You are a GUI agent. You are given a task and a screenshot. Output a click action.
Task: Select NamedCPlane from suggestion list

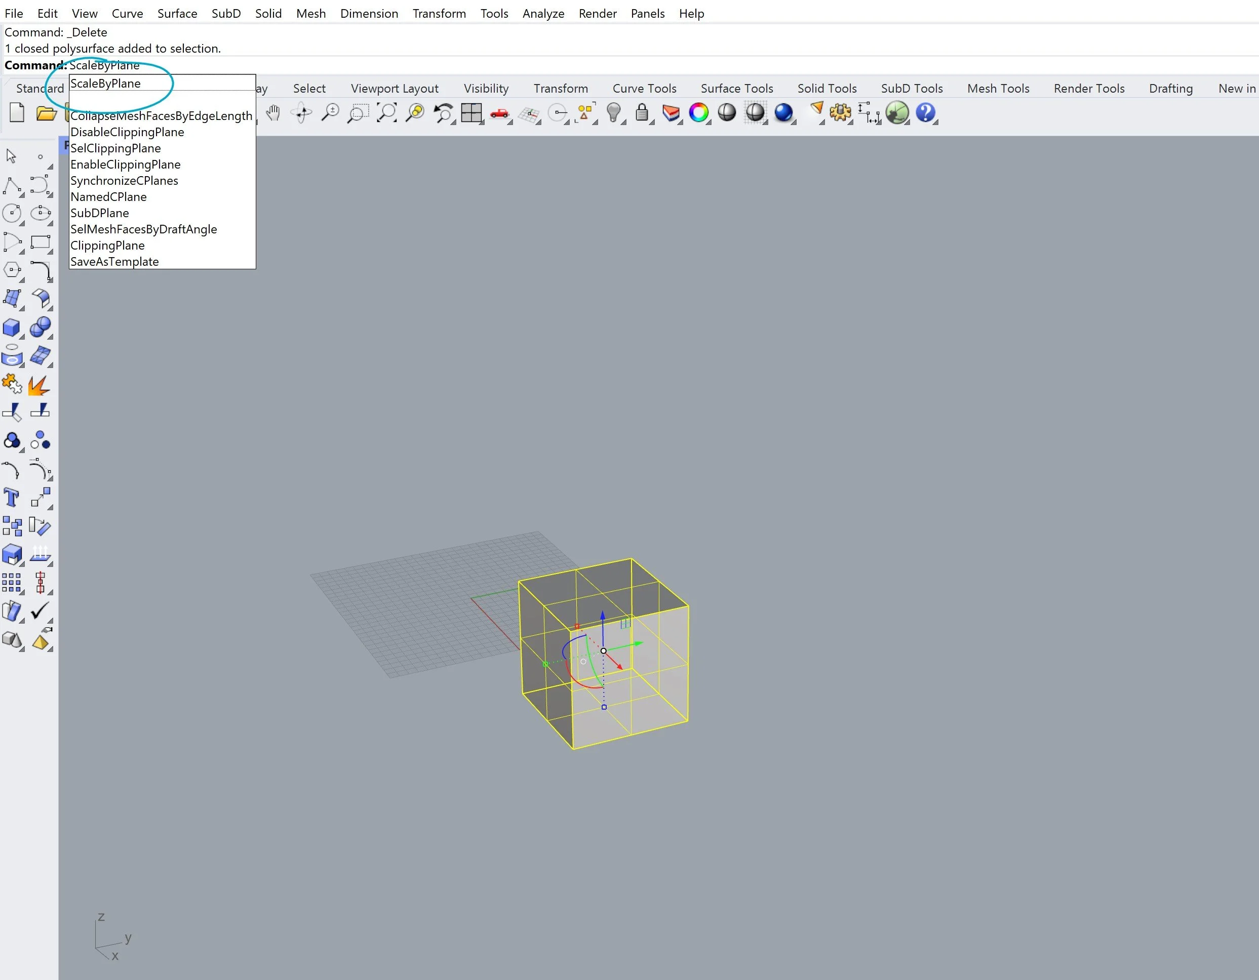click(x=108, y=197)
